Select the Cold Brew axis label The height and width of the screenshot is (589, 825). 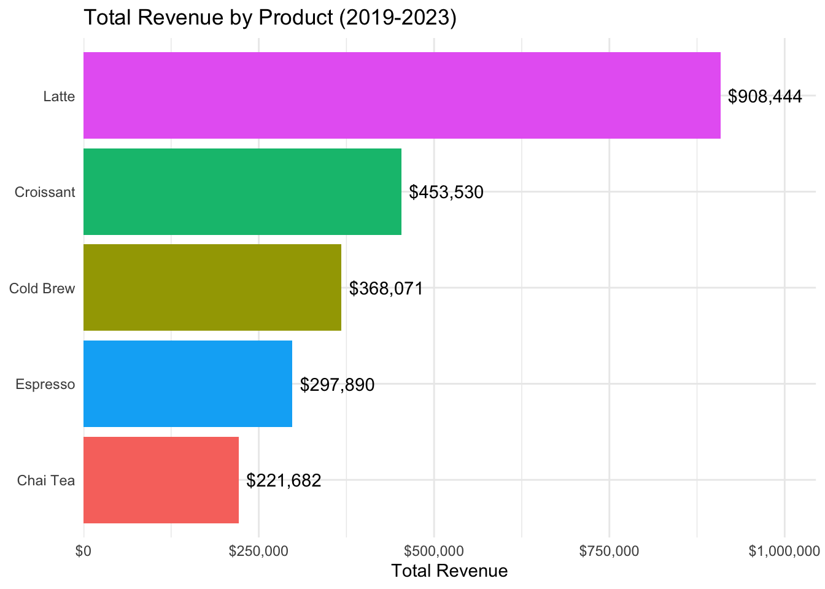[x=42, y=288]
